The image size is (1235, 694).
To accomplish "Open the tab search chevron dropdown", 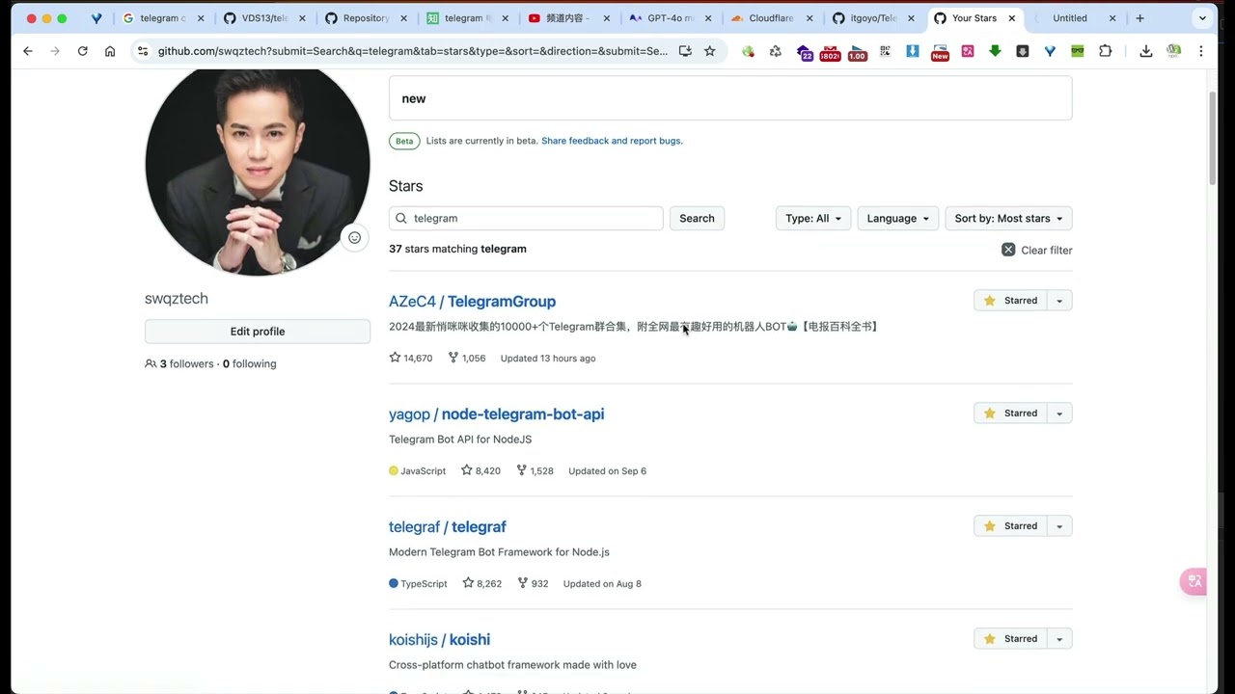I will (x=1202, y=18).
